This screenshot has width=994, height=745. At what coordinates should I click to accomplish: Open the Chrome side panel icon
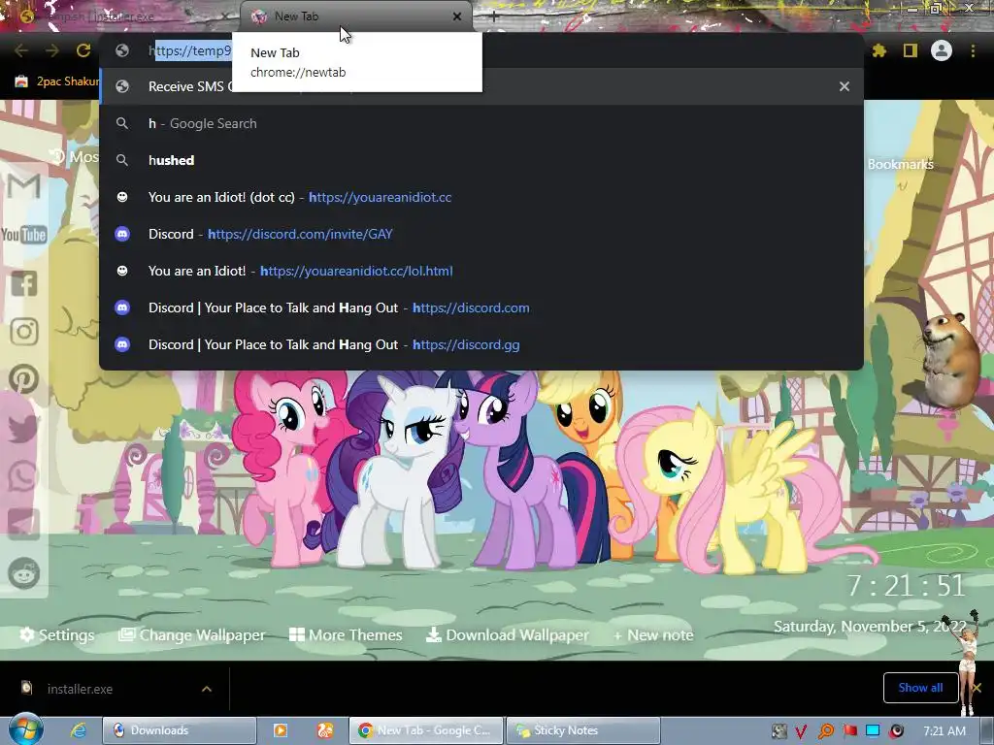click(x=911, y=50)
